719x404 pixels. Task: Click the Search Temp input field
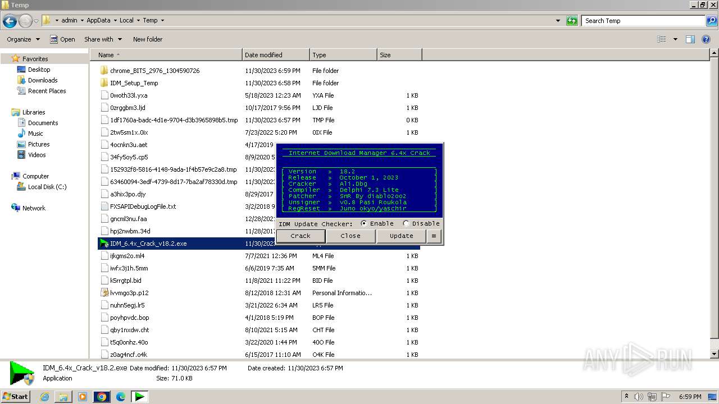point(644,21)
